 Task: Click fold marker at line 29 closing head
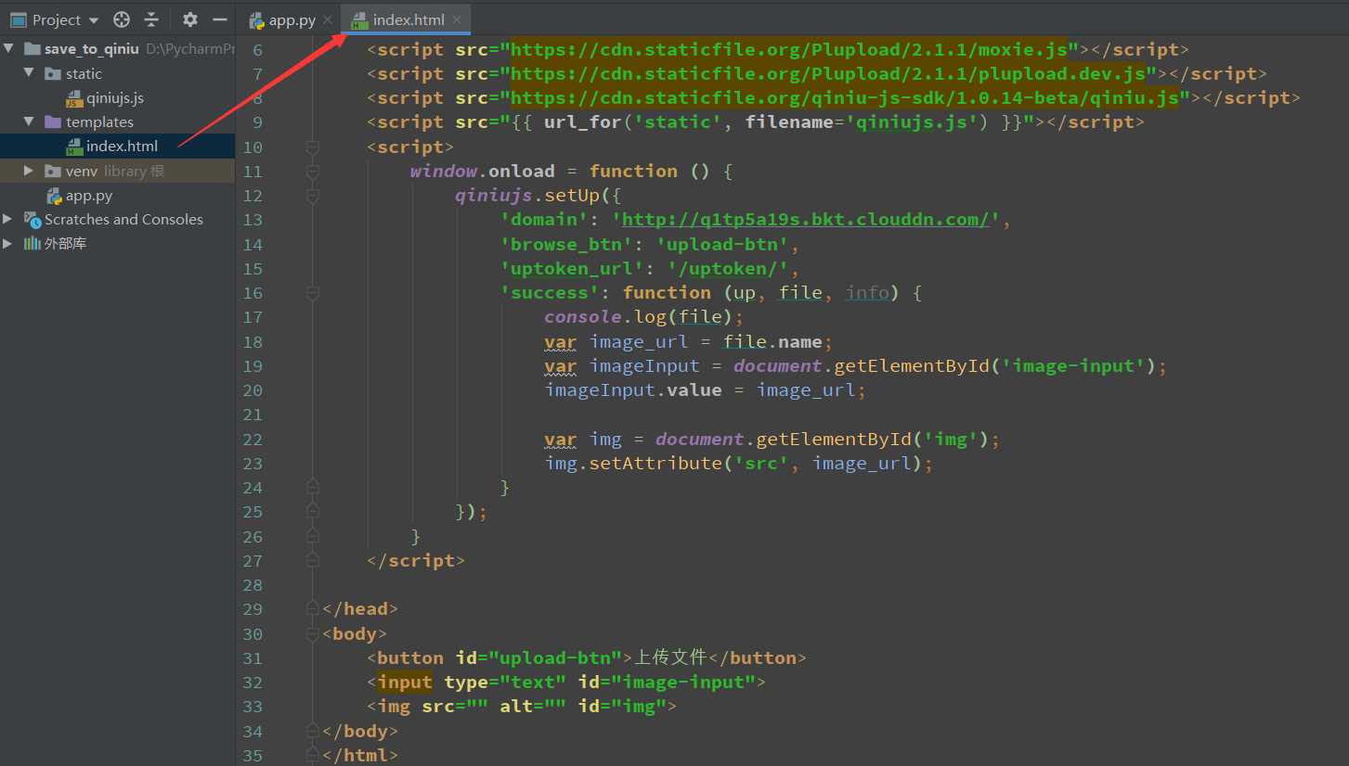(x=312, y=609)
